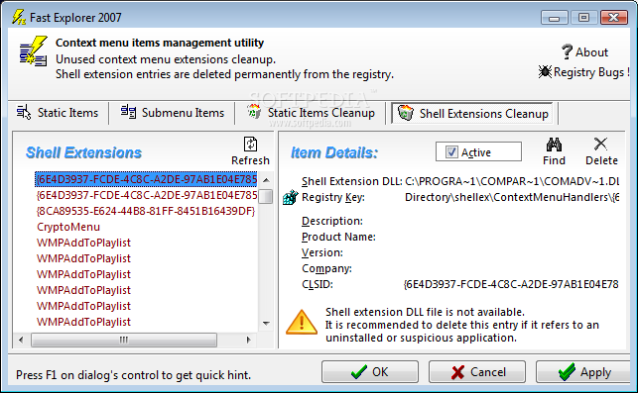Image resolution: width=638 pixels, height=393 pixels.
Task: Click the yellow warning triangle icon
Action: pyautogui.click(x=302, y=323)
